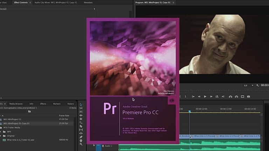The height and width of the screenshot is (151, 269).
Task: Switch to the Metadata tab
Action: 88,2
